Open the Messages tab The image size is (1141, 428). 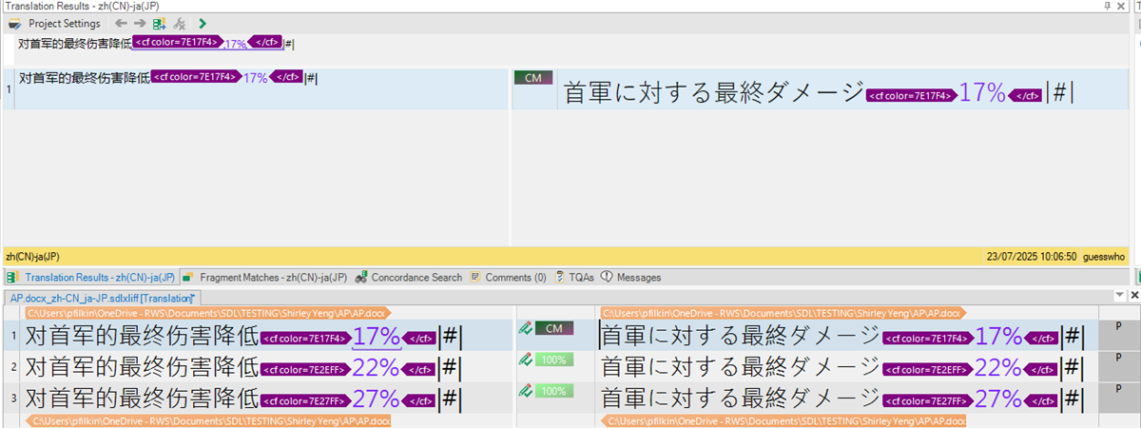(x=630, y=278)
